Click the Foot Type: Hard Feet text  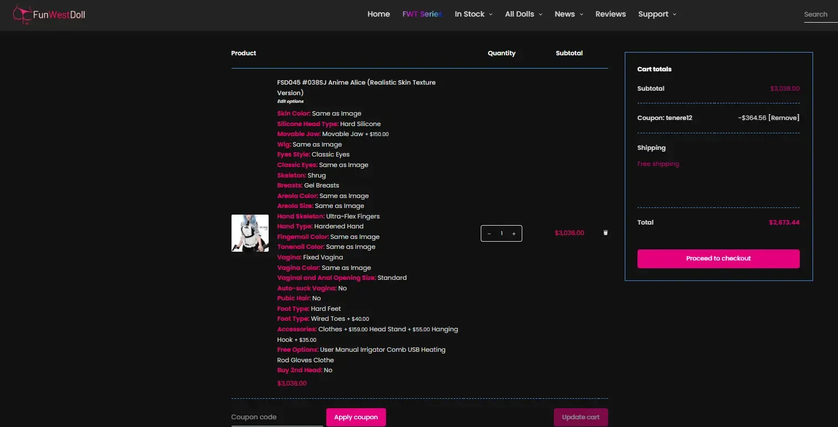tap(309, 309)
